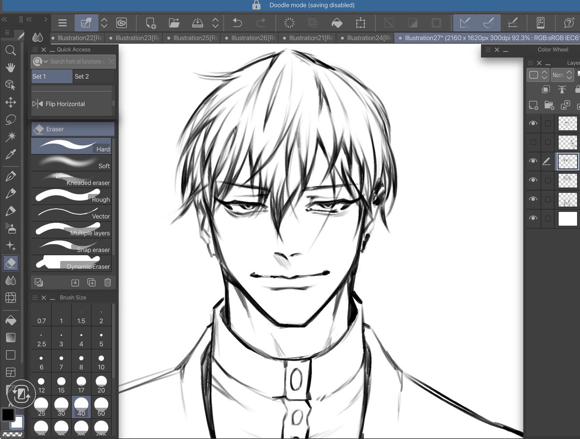Open smartphone companion mode icon

pos(541,23)
